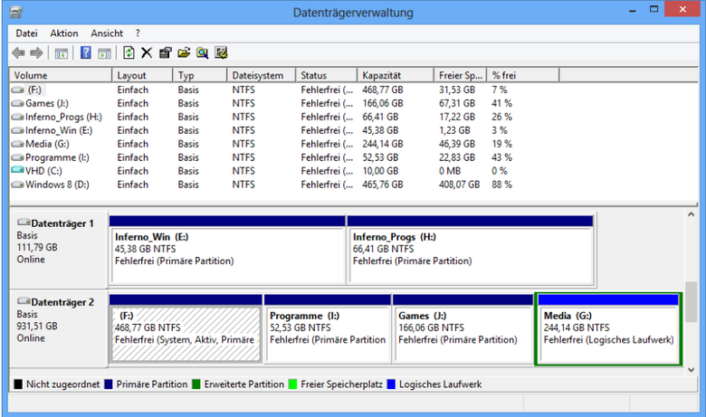Click the drive icon of volume (F:)

[x=17, y=90]
